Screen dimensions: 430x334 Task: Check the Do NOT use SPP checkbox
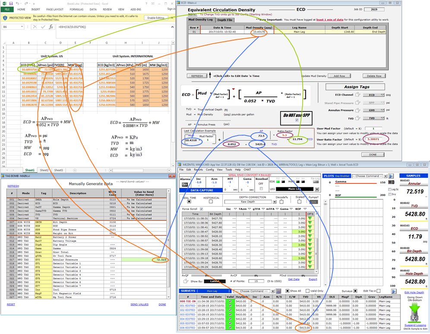pos(297,120)
